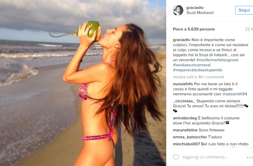Viewport: 253px width, 166px height.
Task: Click the heart like icon
Action: tap(176, 157)
